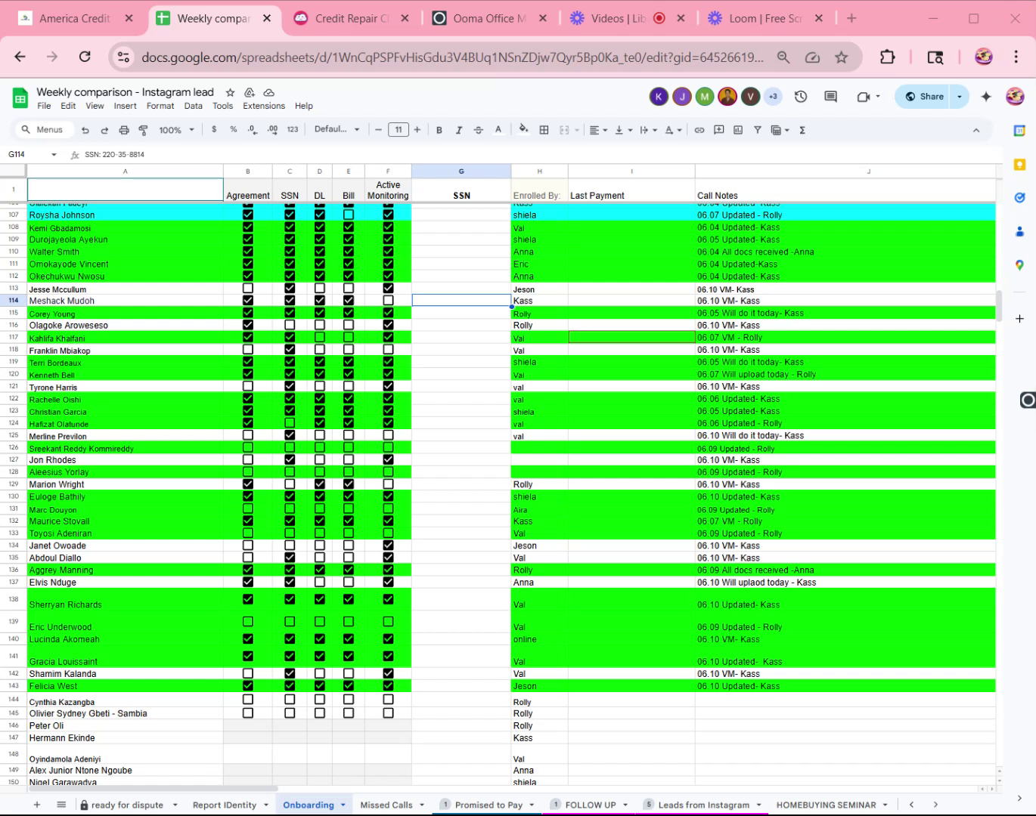Viewport: 1036px width, 816px height.
Task: Open the dropdown arrow beside Share
Action: (x=960, y=97)
